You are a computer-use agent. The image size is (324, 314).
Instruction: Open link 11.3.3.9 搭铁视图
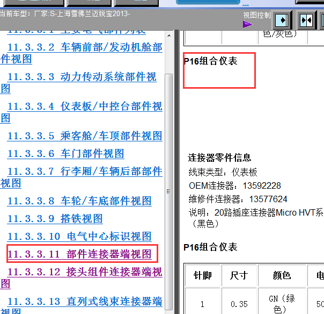point(55,219)
